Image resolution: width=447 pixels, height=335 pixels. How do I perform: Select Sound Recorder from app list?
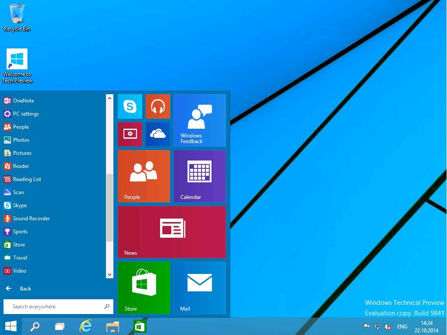(x=31, y=219)
